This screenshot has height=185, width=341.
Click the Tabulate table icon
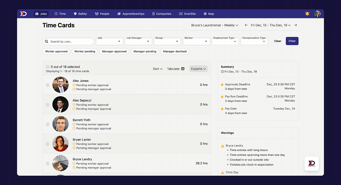tap(183, 69)
